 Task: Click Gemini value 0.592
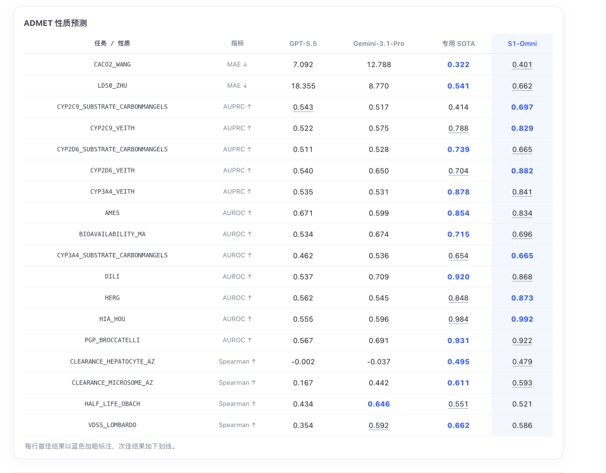pyautogui.click(x=379, y=426)
